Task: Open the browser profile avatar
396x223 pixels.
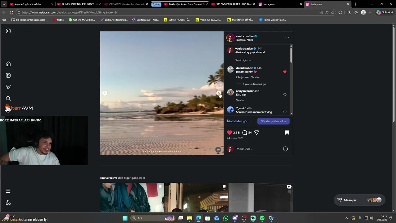Action: 364,12
